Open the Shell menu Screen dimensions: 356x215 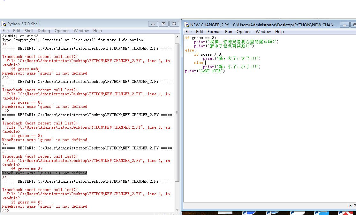[x=29, y=30]
